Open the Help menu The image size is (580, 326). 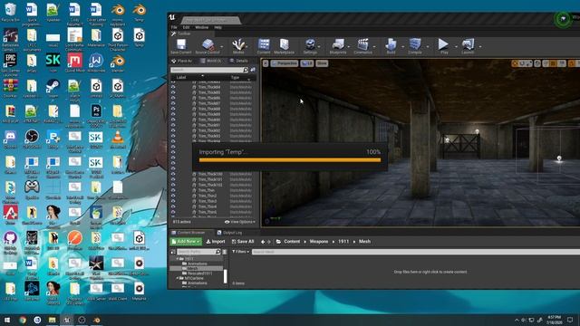point(217,27)
